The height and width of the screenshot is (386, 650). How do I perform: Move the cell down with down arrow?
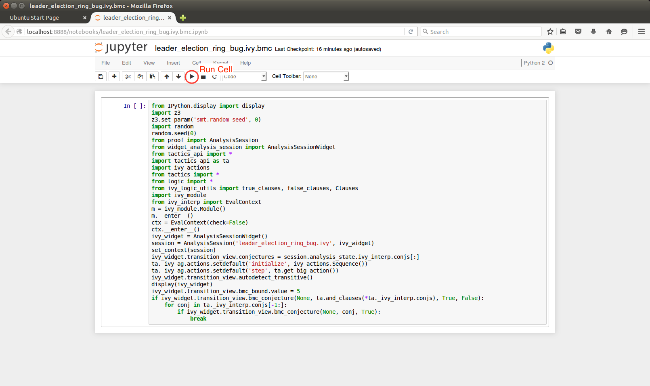[178, 76]
